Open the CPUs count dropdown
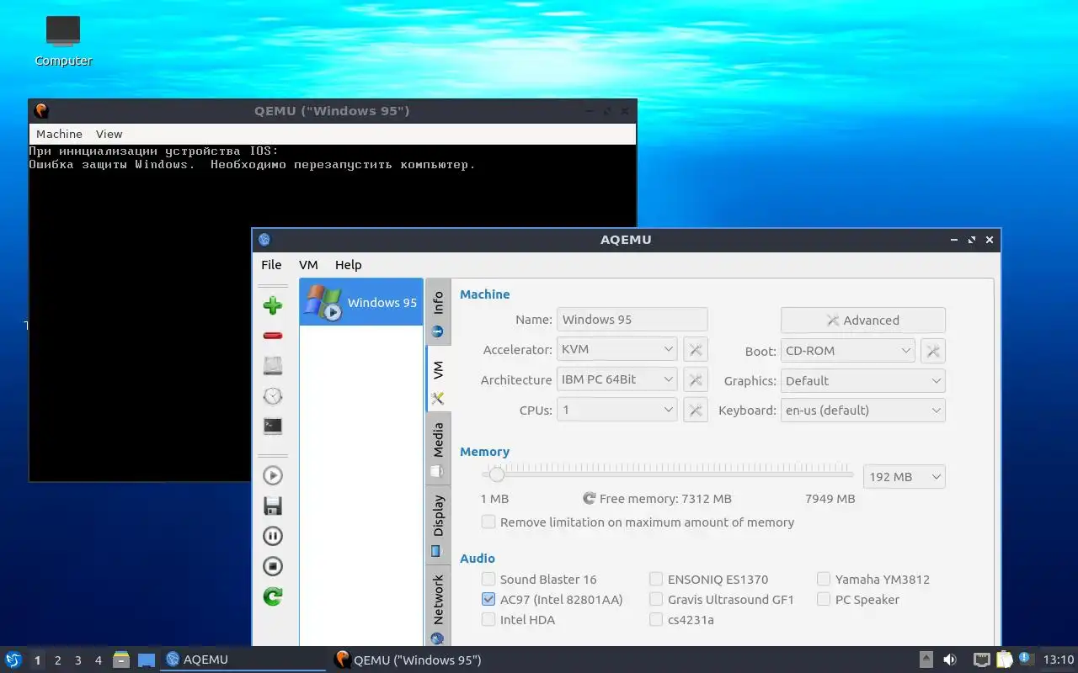The width and height of the screenshot is (1078, 673). [616, 410]
